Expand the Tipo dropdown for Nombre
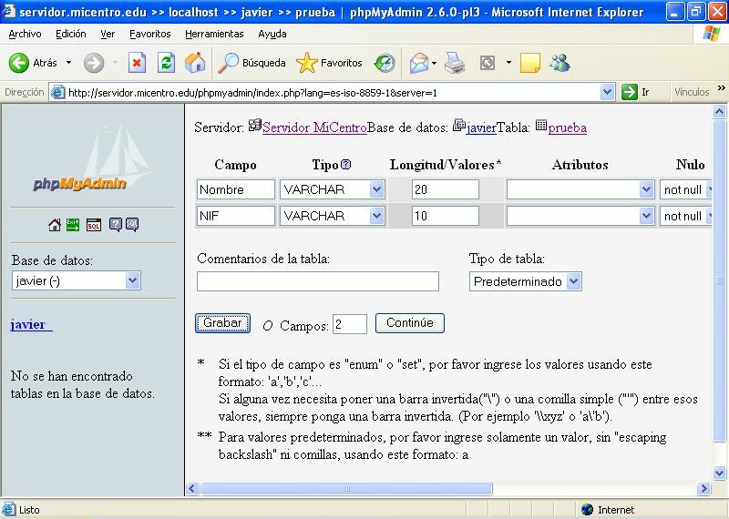This screenshot has width=729, height=519. tap(376, 189)
